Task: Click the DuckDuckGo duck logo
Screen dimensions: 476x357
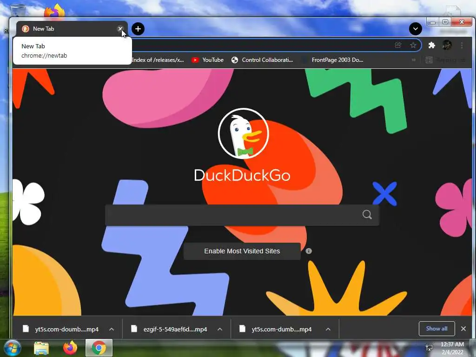Action: (244, 133)
